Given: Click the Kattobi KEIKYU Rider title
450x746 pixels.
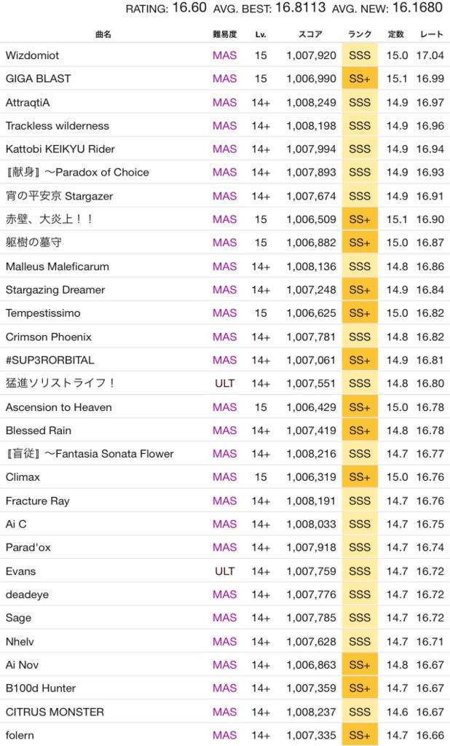Looking at the screenshot, I should (60, 149).
